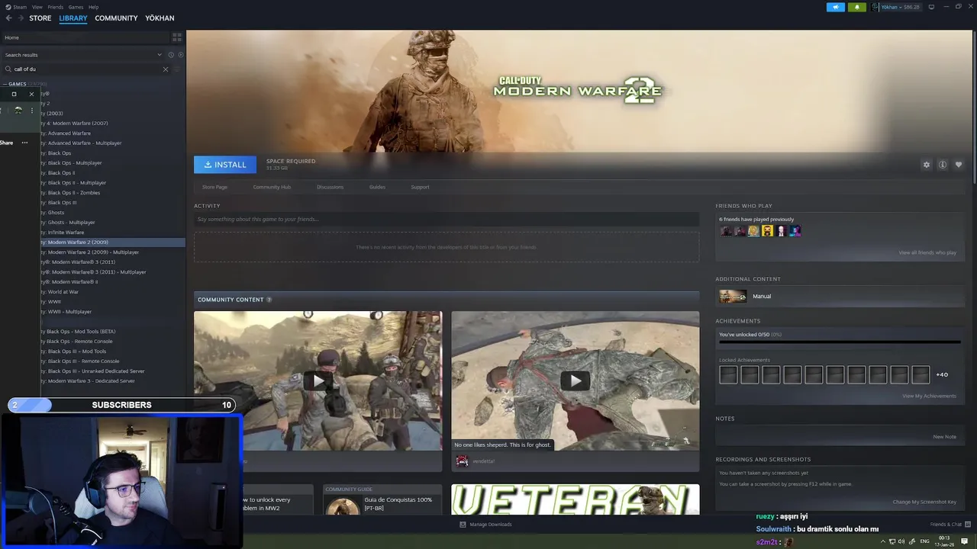Open the Friends menu
Image resolution: width=977 pixels, height=549 pixels.
click(56, 7)
